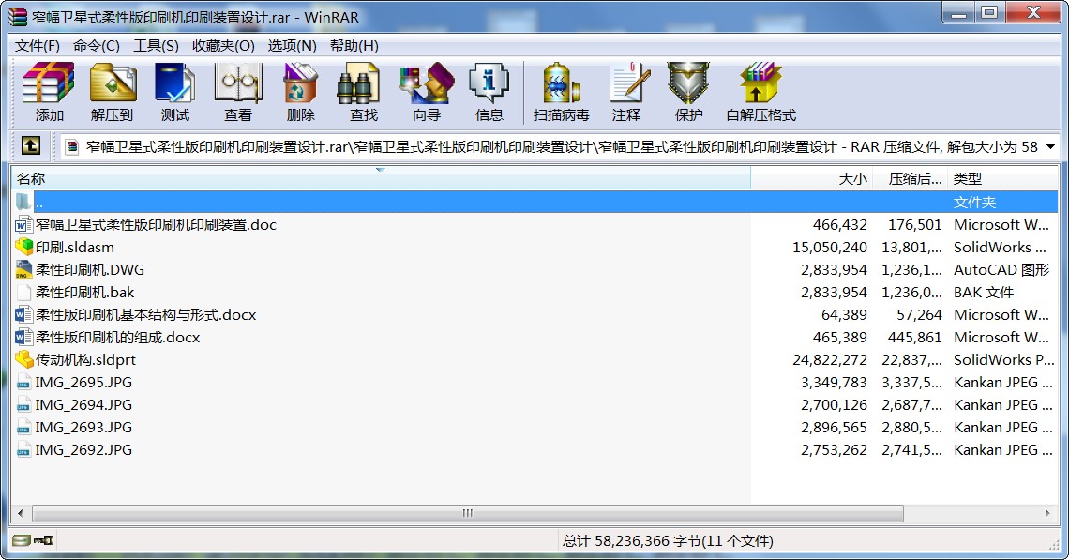Open the 工具(S) menu
This screenshot has height=560, width=1069.
pyautogui.click(x=156, y=46)
